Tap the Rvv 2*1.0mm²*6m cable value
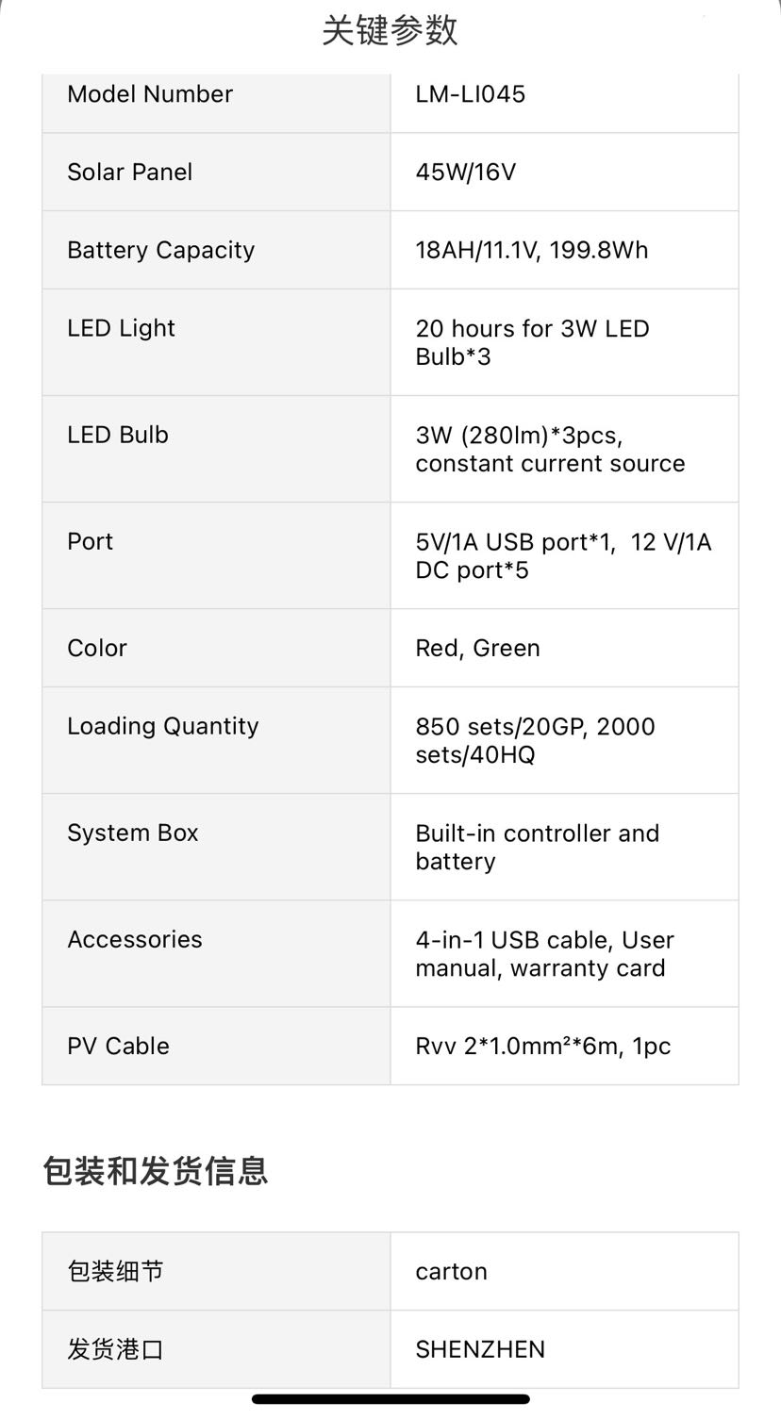Viewport: 781px width, 1419px height. (542, 1047)
